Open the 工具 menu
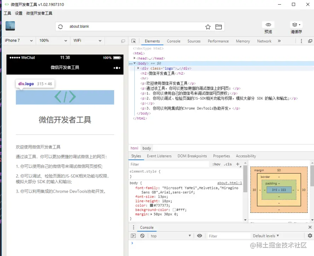The width and height of the screenshot is (314, 256). pos(7,13)
